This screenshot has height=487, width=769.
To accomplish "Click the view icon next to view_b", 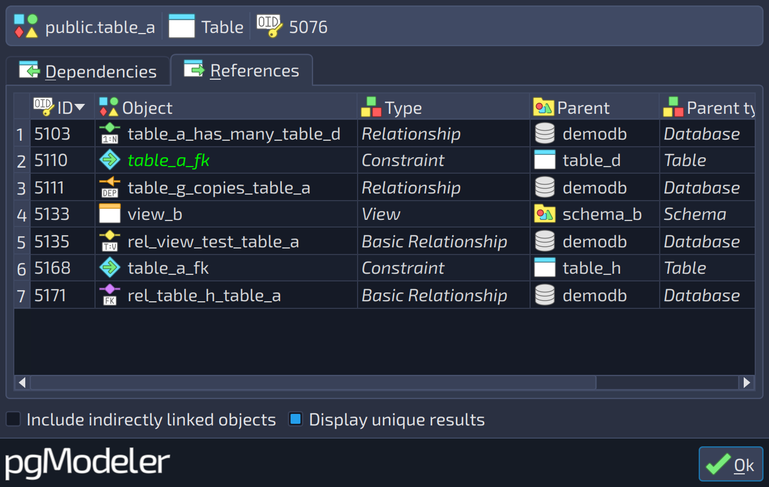I will 110,214.
